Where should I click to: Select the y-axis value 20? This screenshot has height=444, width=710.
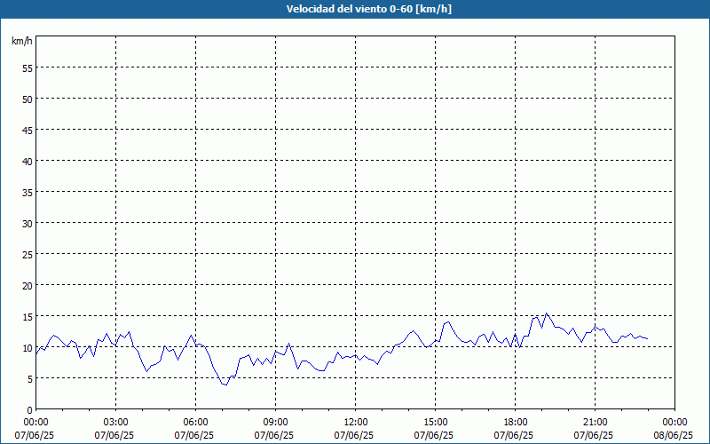click(x=28, y=285)
